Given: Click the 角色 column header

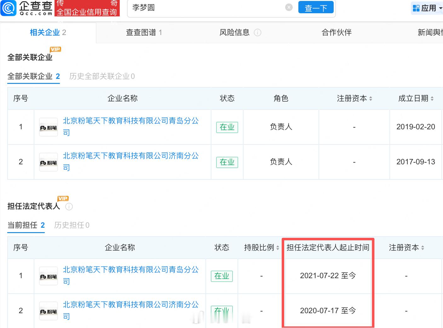Looking at the screenshot, I should tap(281, 98).
